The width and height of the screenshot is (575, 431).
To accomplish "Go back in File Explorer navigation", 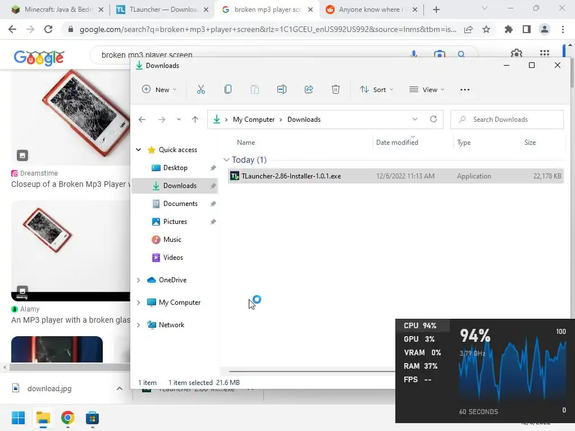I will 142,120.
